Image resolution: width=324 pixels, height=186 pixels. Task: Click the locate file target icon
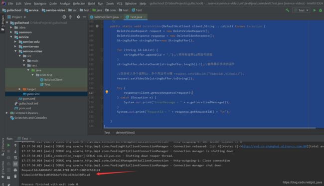pos(64,17)
